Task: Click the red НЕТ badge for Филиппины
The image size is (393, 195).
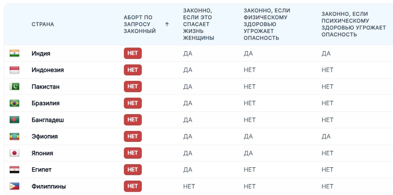Action: [132, 186]
